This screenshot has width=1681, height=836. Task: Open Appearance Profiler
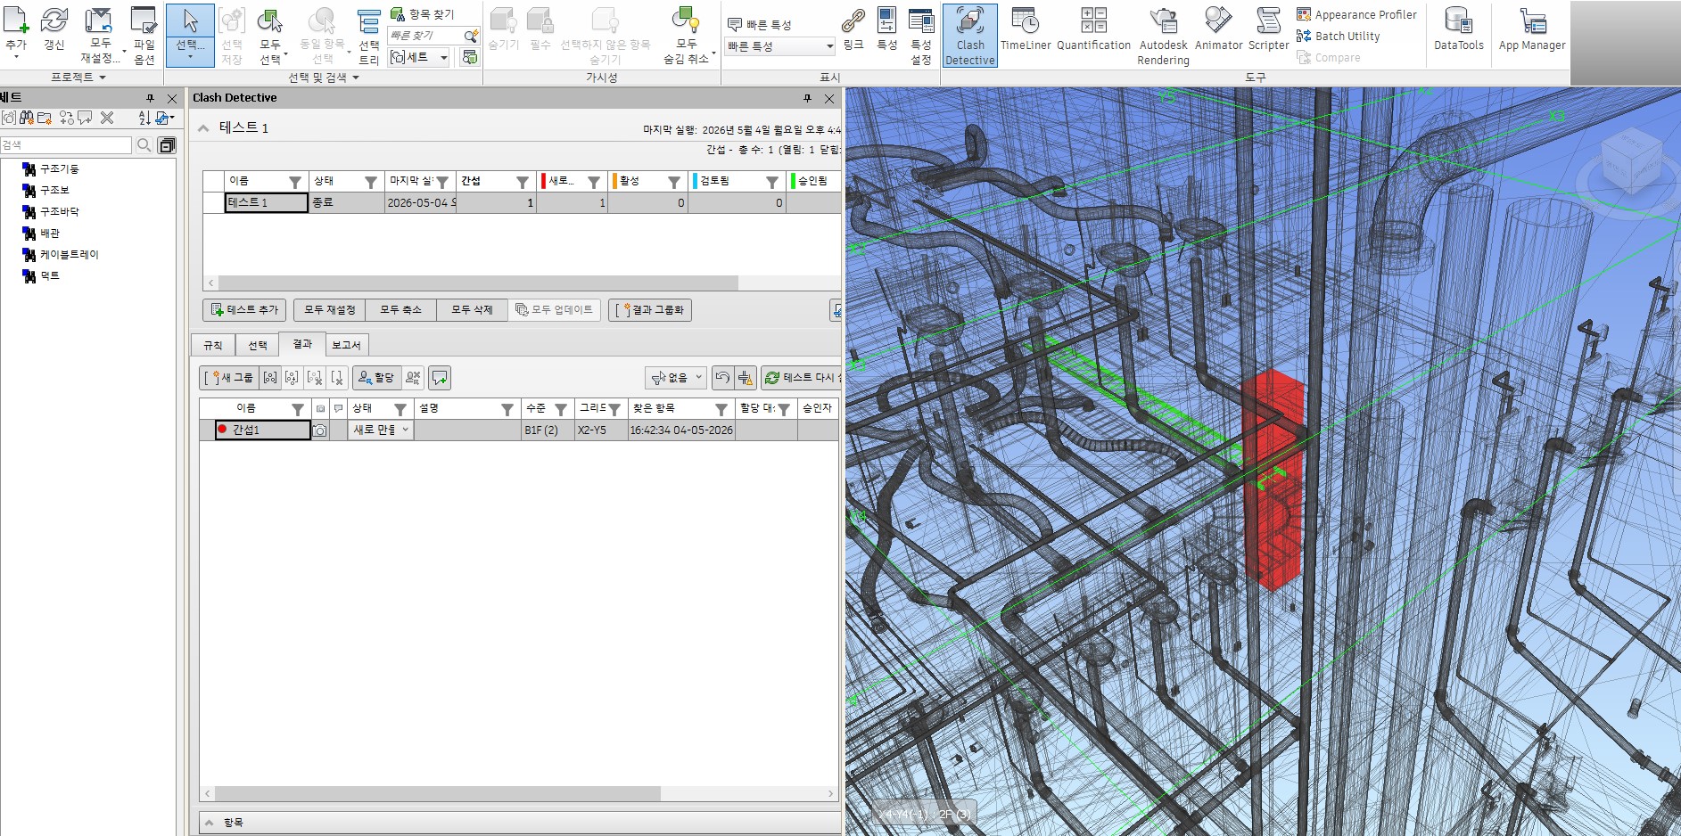(x=1356, y=14)
